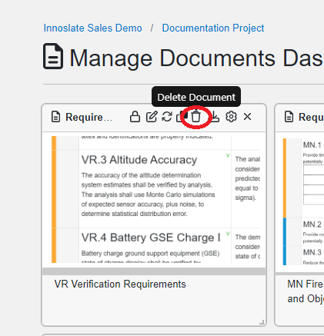Click the MN.2 entry in second widget
The width and height of the screenshot is (324, 336).
[x=312, y=225]
